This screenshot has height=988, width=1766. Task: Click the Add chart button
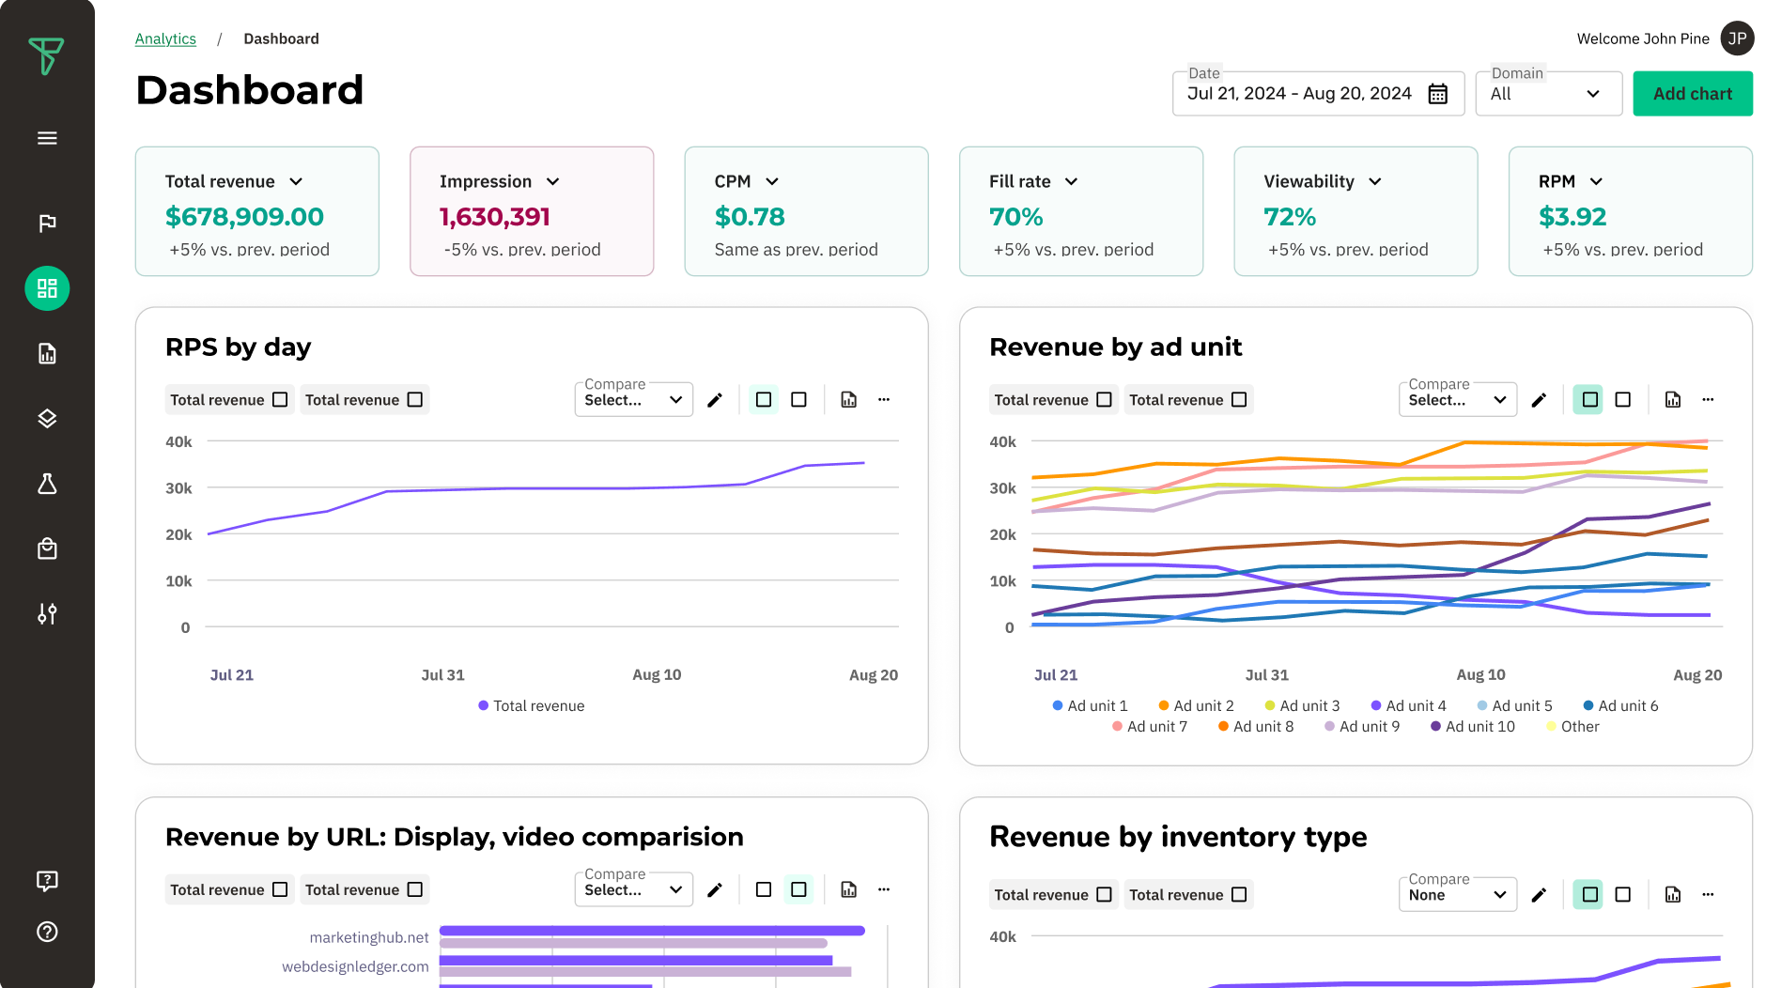click(1692, 94)
